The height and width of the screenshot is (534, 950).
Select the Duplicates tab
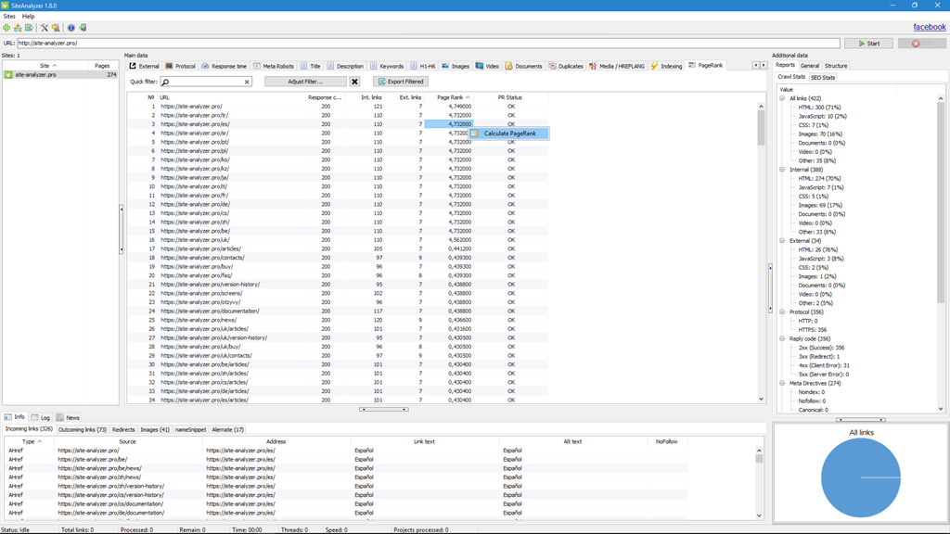(566, 66)
